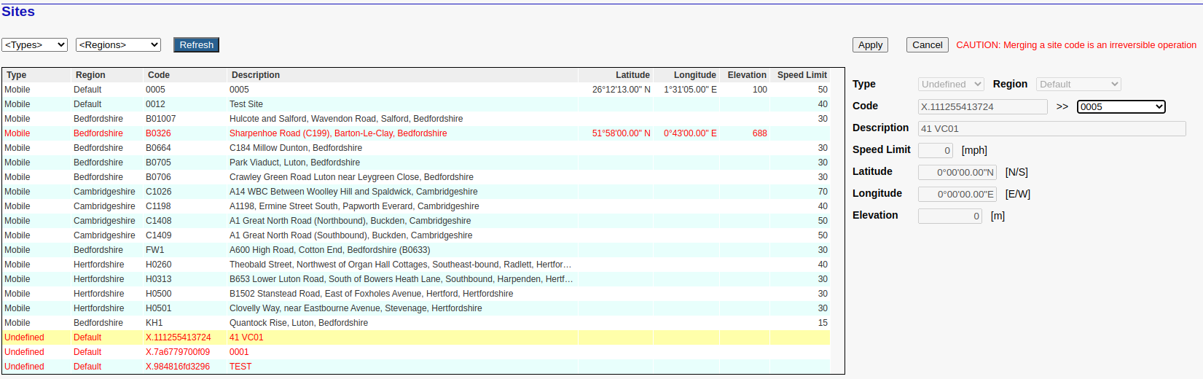Click the Speed Limit input box
Viewport: 1203px width, 379px height.
pyautogui.click(x=936, y=151)
